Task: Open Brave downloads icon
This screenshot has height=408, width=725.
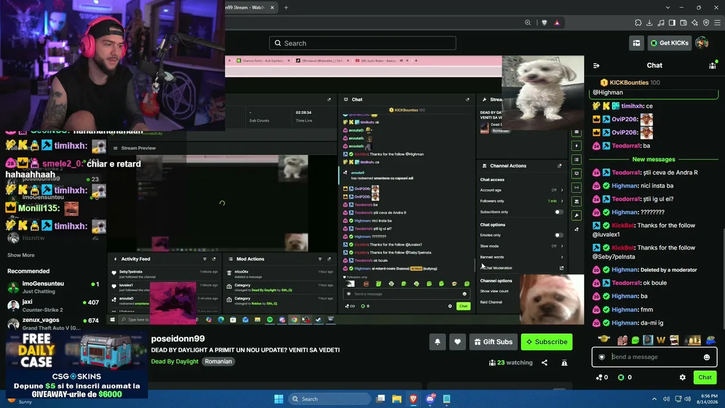Action: point(650,23)
